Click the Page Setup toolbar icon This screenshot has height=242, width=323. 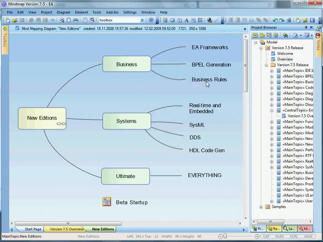[69, 20]
